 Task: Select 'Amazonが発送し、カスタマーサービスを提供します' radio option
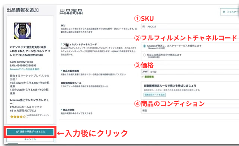pos(145,46)
